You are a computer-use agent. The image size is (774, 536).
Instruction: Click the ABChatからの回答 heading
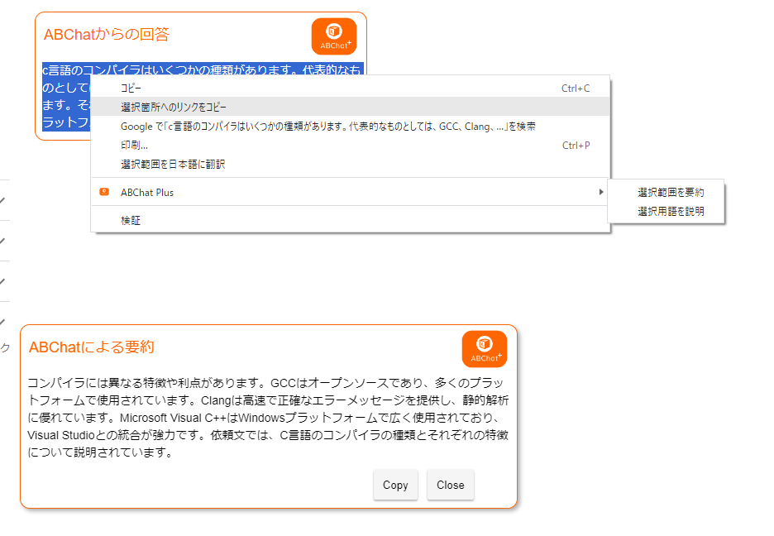pos(107,35)
